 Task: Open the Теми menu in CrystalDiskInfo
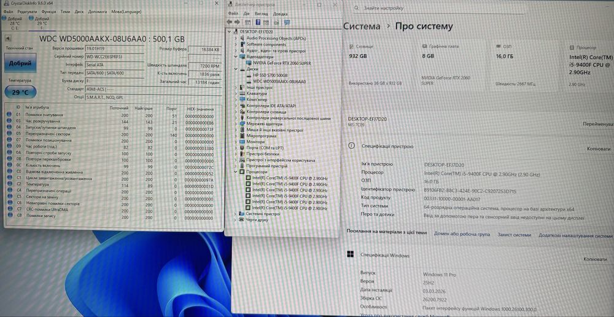tap(66, 12)
